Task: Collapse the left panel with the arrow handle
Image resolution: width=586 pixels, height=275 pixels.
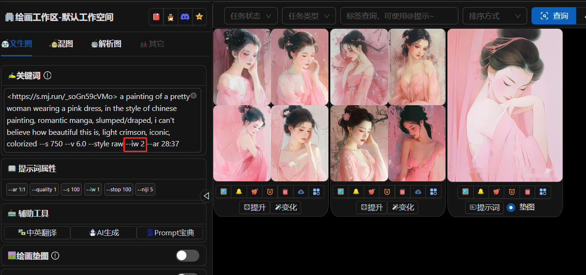Action: (x=206, y=196)
